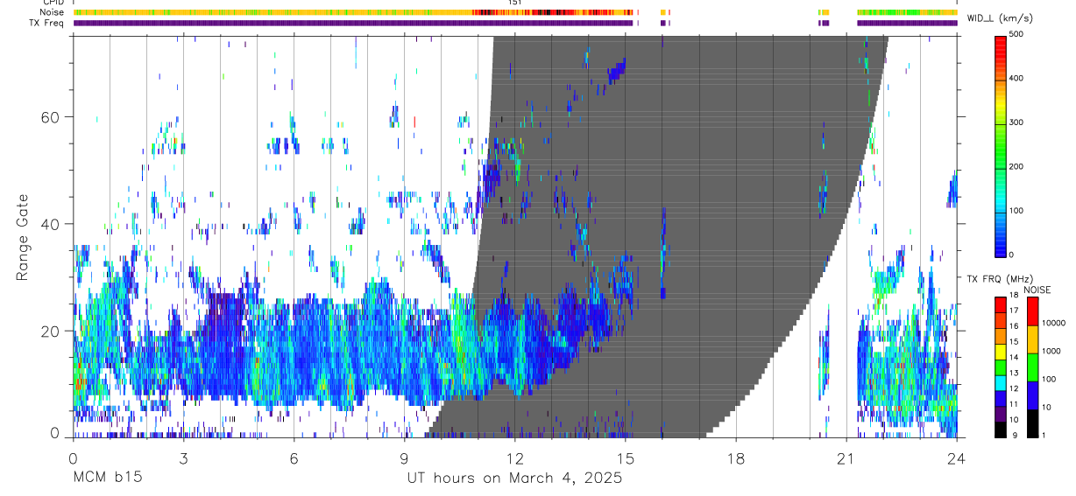Click the black 9 MHz swatch in TX FRQ legend
Screen dimensions: 1076x496
click(x=1000, y=428)
